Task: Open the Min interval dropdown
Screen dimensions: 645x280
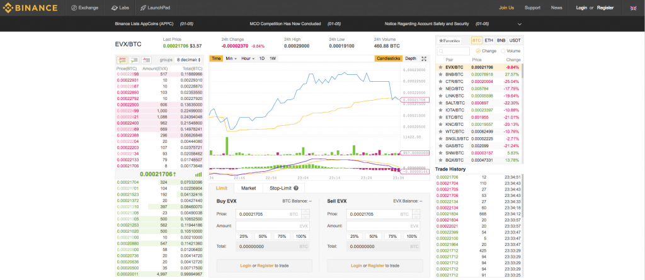Action: point(231,59)
